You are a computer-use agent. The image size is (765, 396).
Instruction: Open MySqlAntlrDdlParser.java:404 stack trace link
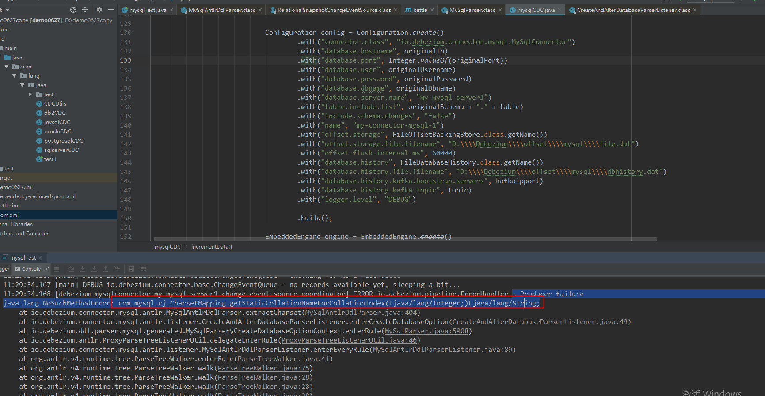click(x=361, y=313)
